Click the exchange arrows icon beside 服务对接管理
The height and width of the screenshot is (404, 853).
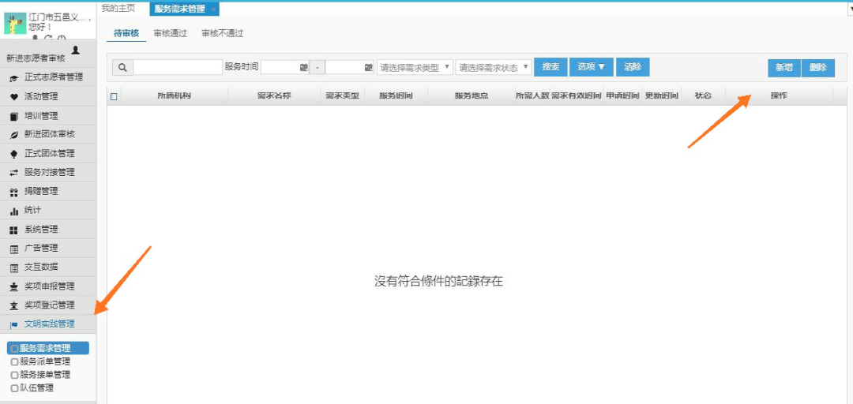tap(14, 173)
